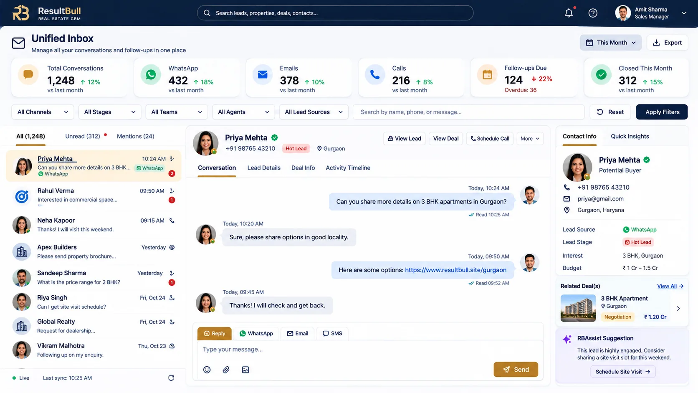
Task: Click the WhatsApp stats card icon
Action: (x=151, y=75)
